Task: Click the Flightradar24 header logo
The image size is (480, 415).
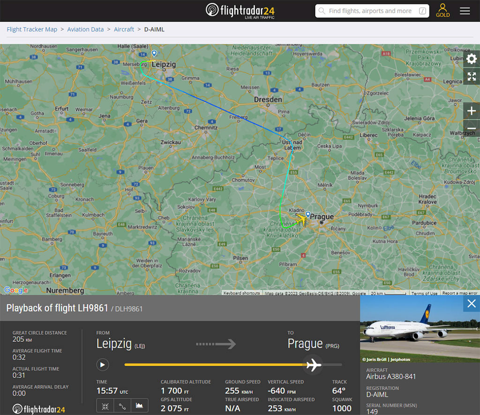Action: click(x=240, y=10)
